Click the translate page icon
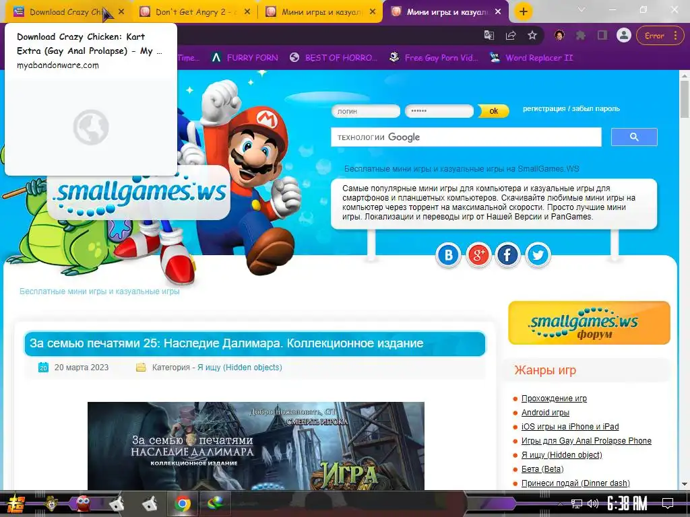Viewport: 690px width, 517px height. pos(489,36)
